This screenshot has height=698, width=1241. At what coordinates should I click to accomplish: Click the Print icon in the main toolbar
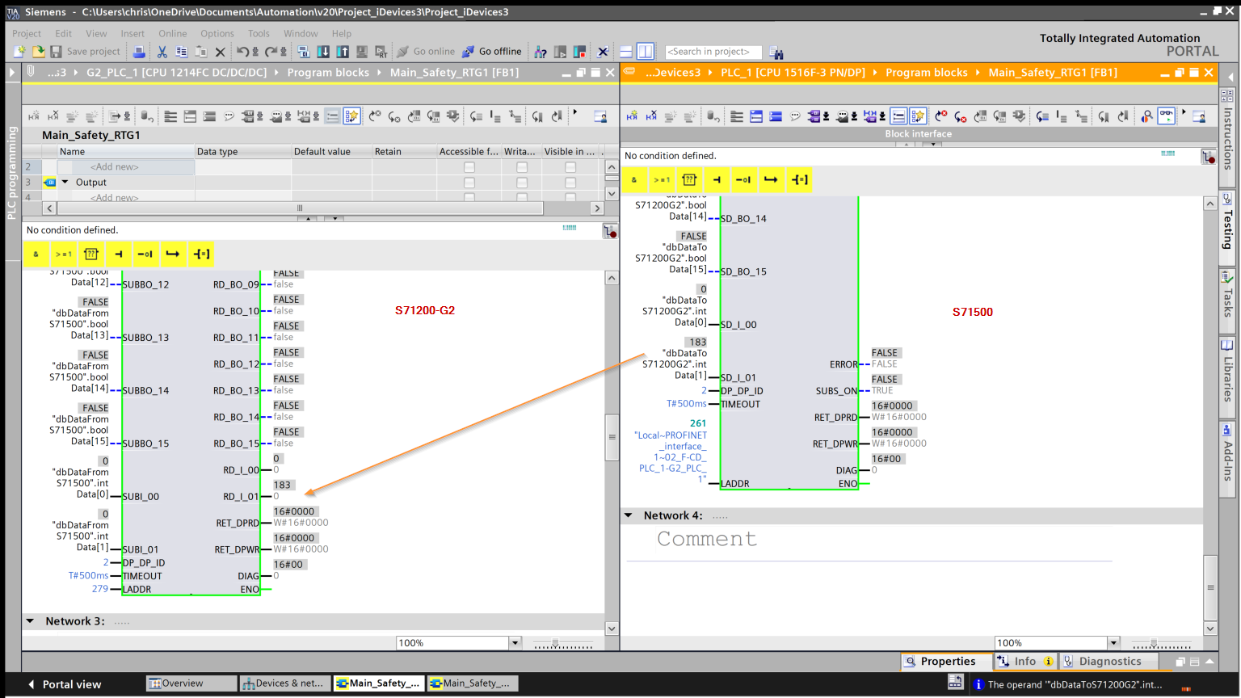point(139,52)
